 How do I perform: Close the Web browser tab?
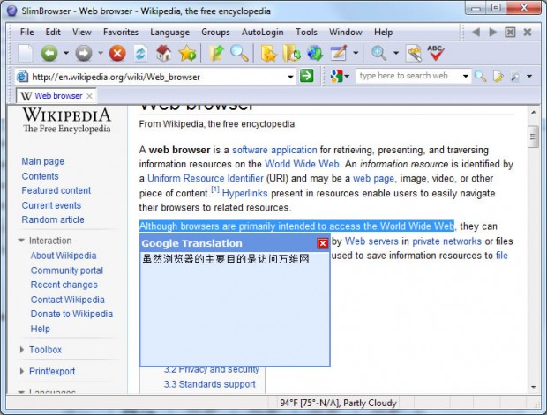90,95
